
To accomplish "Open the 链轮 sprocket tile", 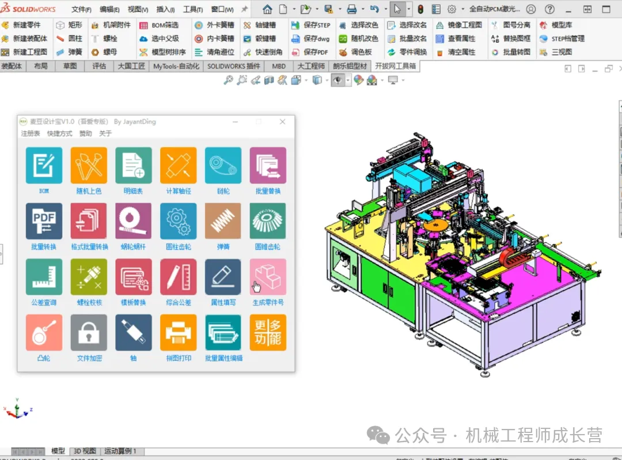I will [223, 165].
